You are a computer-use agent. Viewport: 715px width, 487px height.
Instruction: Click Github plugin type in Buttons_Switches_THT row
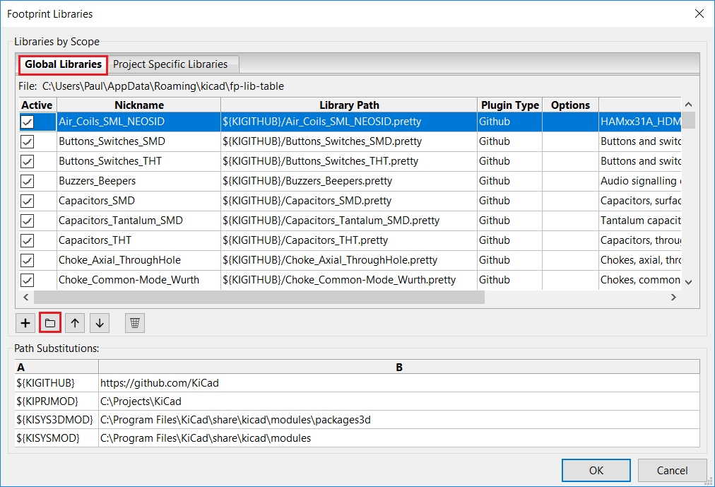[x=510, y=161]
